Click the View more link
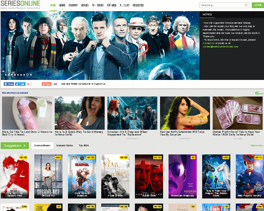This screenshot has width=264, height=211. coord(257,146)
